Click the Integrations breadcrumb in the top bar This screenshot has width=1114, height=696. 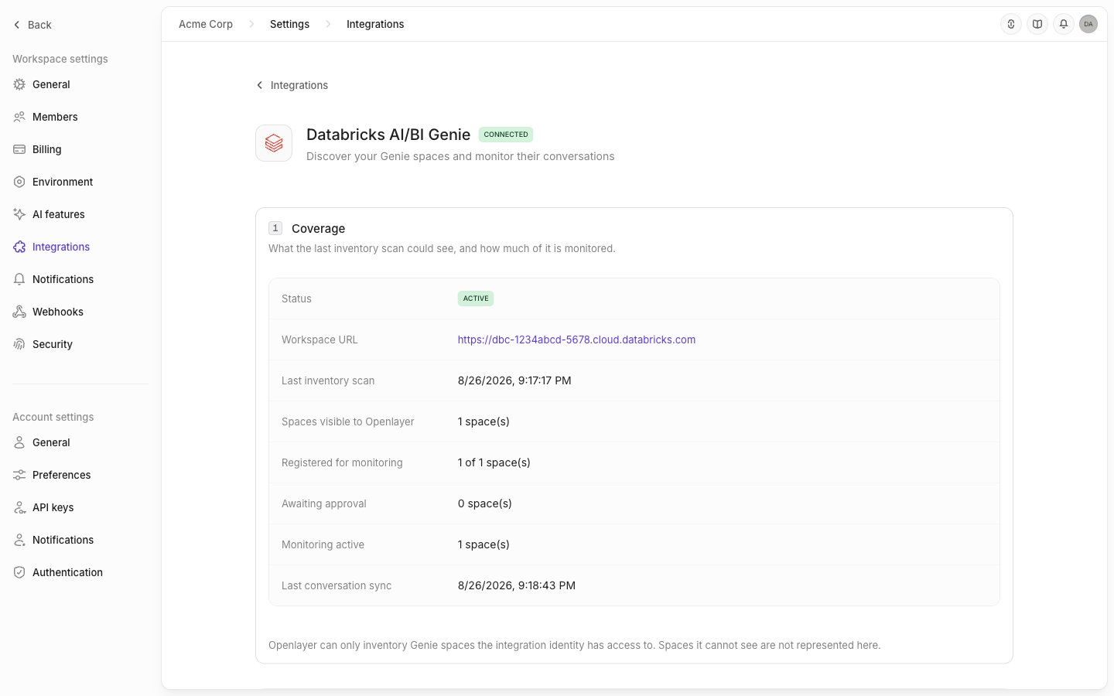point(375,24)
